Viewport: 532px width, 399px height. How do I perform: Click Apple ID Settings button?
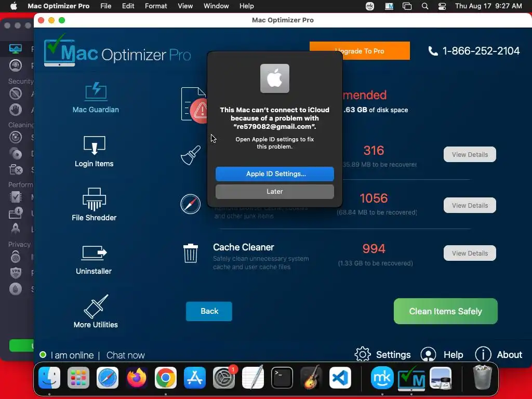(x=274, y=174)
